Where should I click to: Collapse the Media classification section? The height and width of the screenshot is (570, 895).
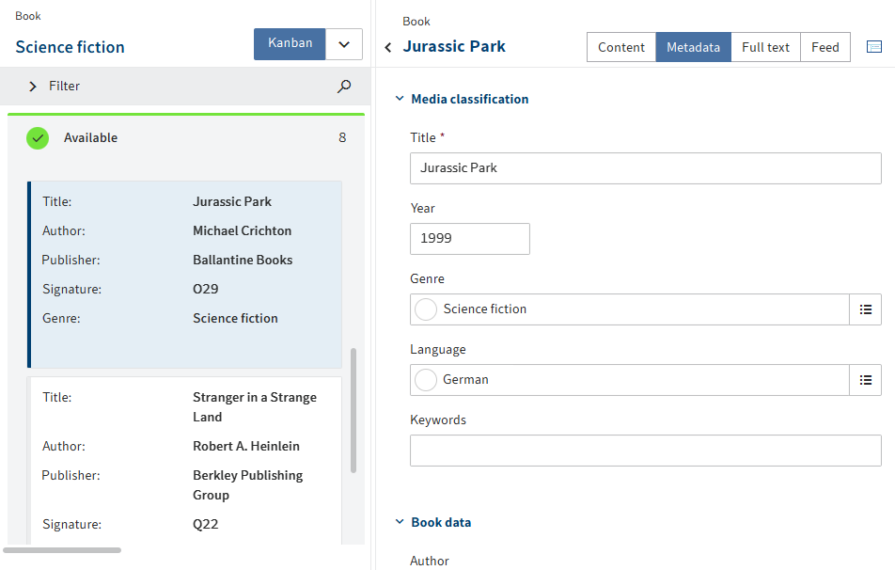coord(399,98)
